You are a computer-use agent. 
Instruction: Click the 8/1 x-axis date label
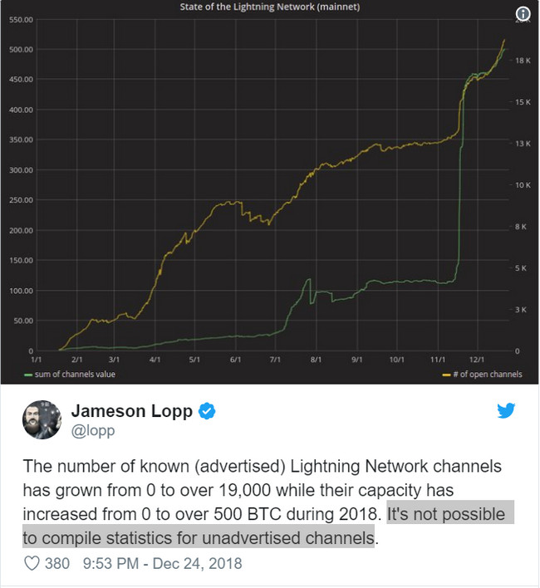click(x=316, y=360)
